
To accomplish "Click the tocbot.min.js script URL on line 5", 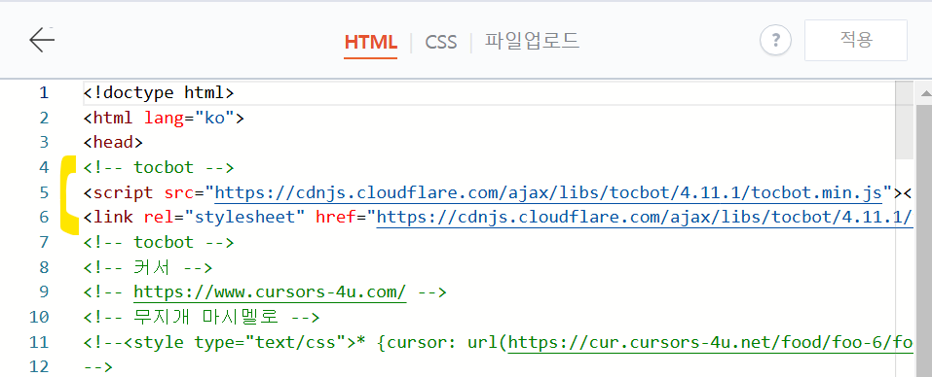I will pyautogui.click(x=548, y=192).
